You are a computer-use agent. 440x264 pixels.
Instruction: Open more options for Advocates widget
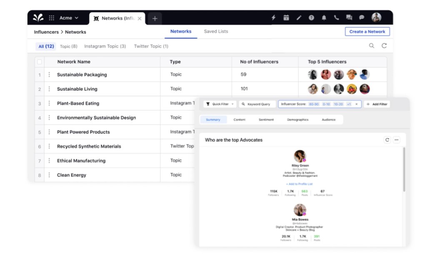tap(396, 140)
